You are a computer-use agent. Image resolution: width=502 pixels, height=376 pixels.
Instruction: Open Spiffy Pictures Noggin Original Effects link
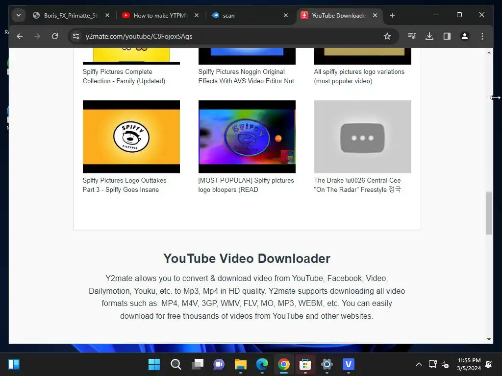point(246,76)
